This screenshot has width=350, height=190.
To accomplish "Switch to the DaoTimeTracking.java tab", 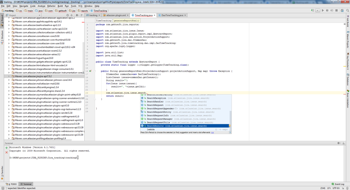I will [172, 15].
